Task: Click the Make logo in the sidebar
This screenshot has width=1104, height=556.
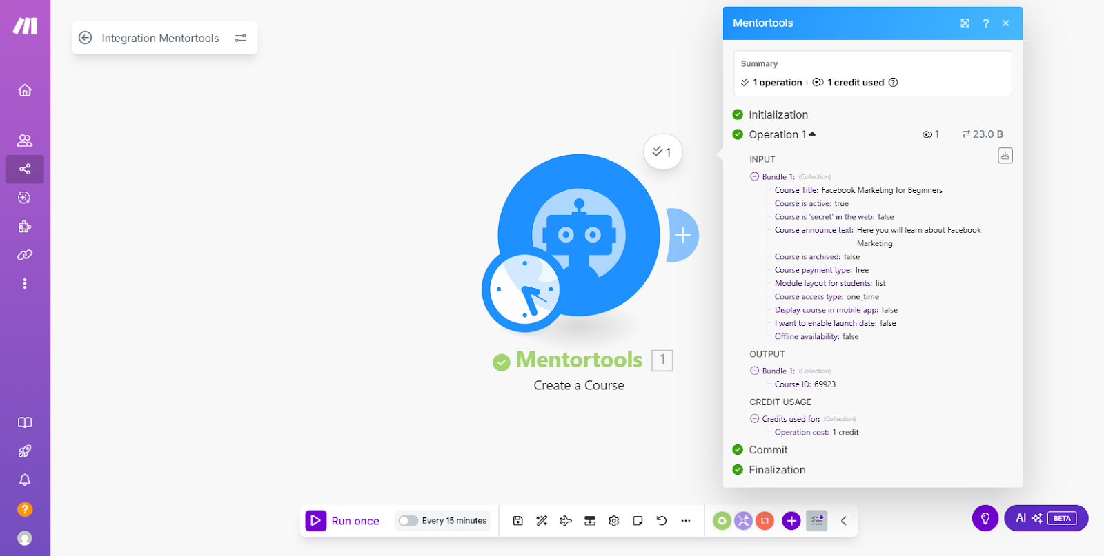Action: pyautogui.click(x=25, y=26)
